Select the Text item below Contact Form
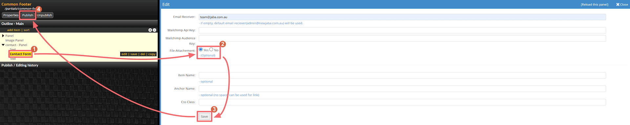The width and height of the screenshot is (630, 125). tap(13, 59)
